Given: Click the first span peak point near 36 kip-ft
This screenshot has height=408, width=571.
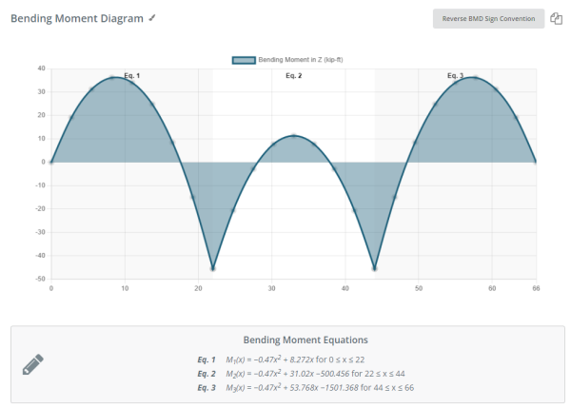Looking at the screenshot, I should click(112, 78).
